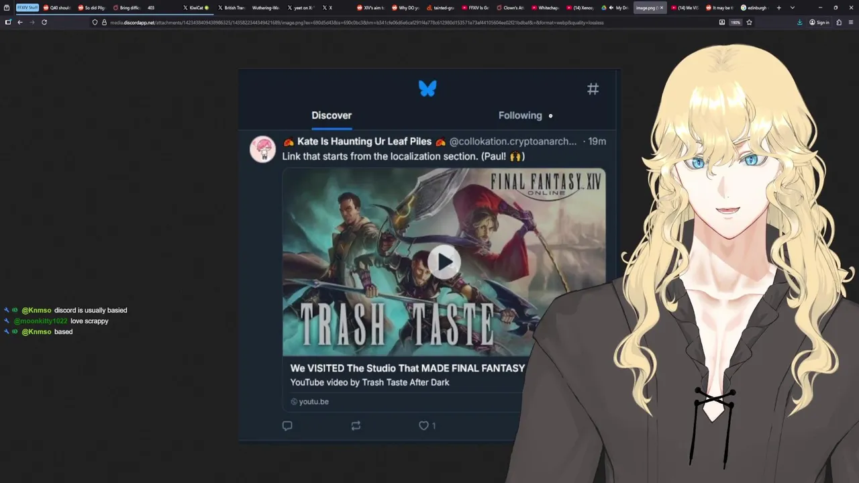Switch to the 'So did Pilgr' tab
This screenshot has width=859, height=483.
point(93,7)
